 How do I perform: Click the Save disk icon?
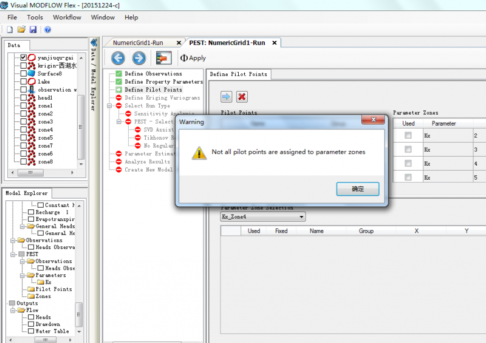33,29
